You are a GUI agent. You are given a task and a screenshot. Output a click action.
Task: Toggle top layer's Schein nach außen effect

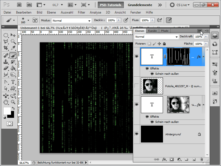coord(152,74)
